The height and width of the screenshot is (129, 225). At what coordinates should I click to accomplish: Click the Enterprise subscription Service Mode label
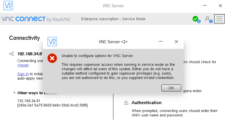point(113,19)
